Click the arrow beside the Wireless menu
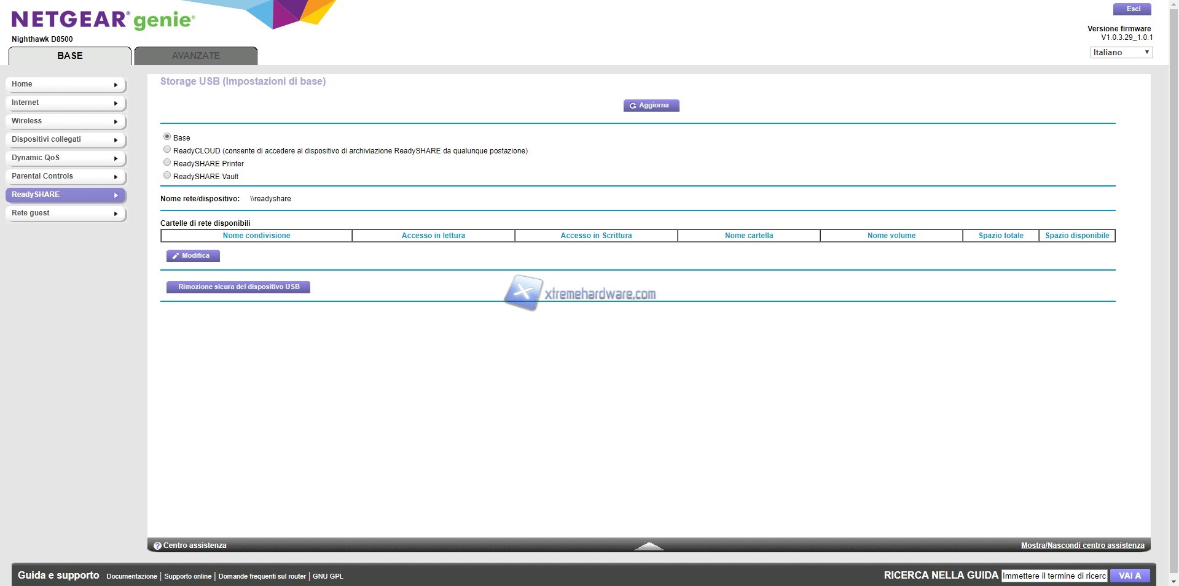1179x586 pixels. 116,121
